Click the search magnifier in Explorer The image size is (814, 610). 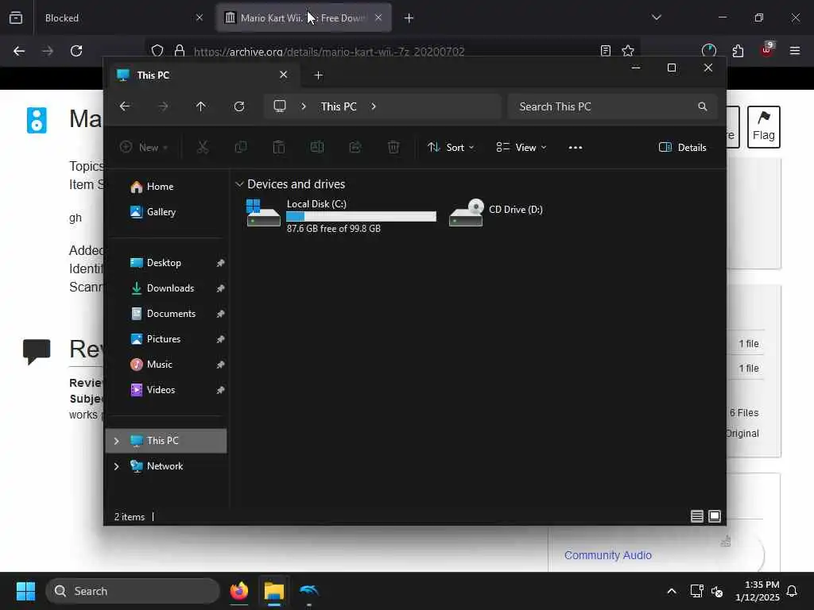click(x=703, y=106)
